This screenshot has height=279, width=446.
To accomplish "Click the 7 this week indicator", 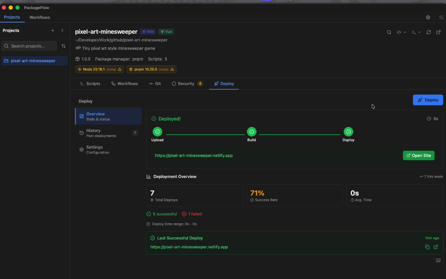I will [x=431, y=177].
